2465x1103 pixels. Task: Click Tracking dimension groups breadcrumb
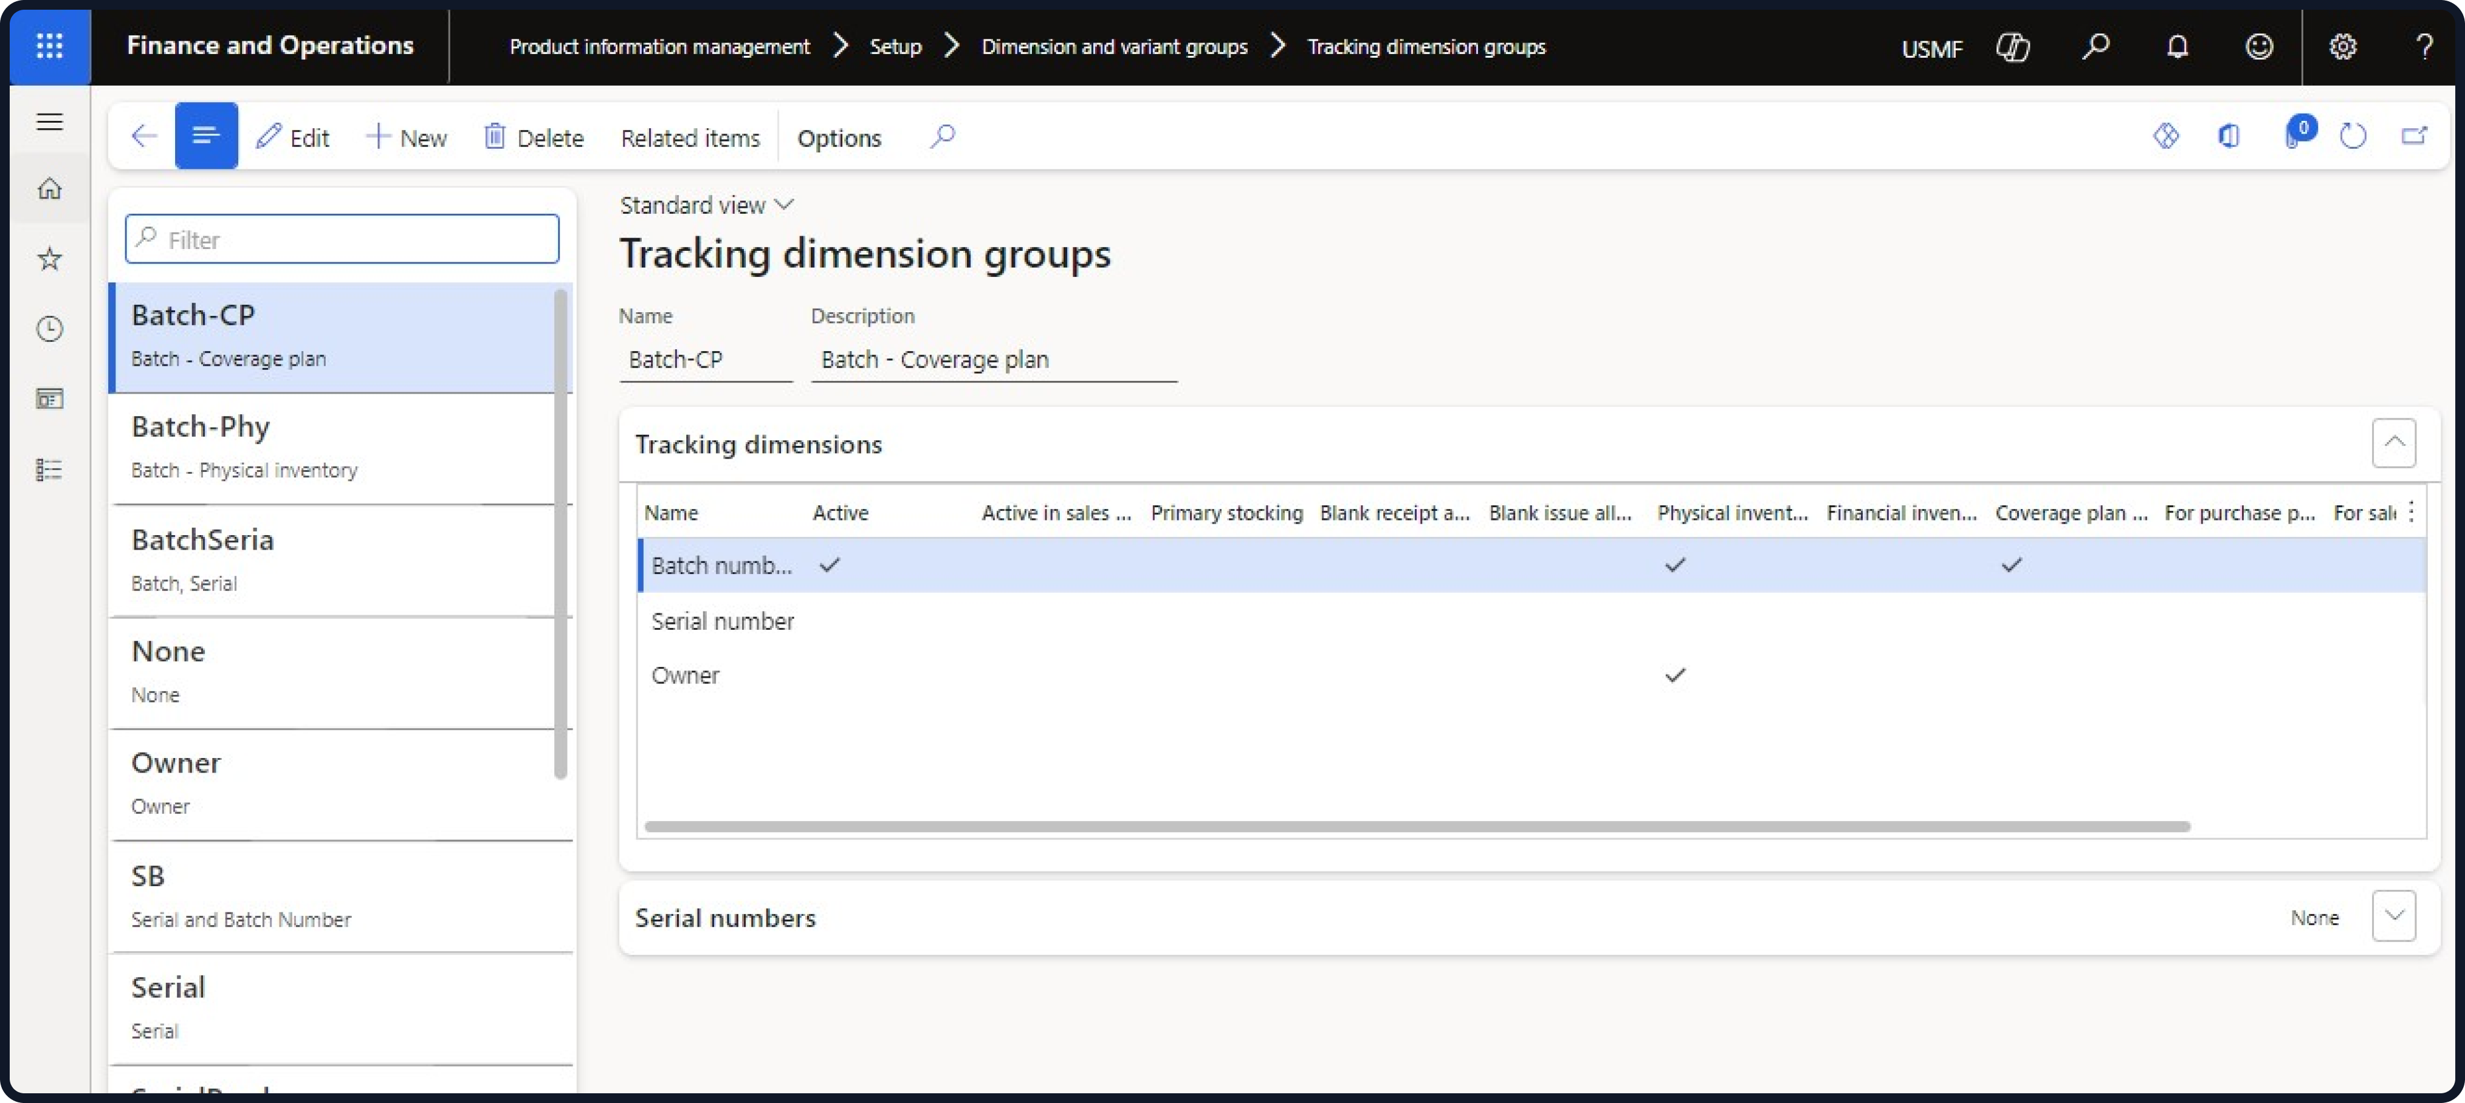pos(1426,46)
